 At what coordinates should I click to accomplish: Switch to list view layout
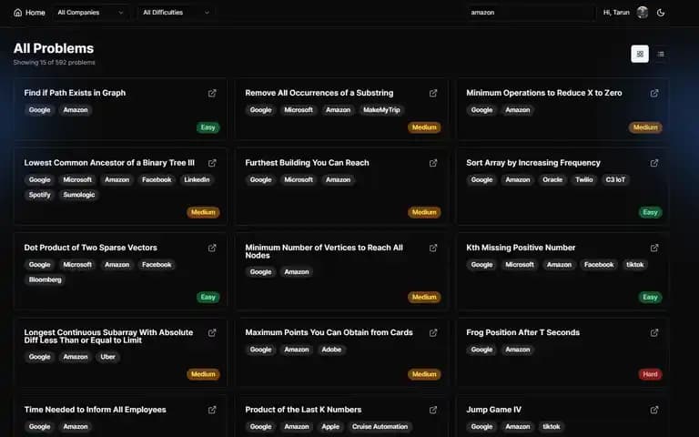pos(661,54)
